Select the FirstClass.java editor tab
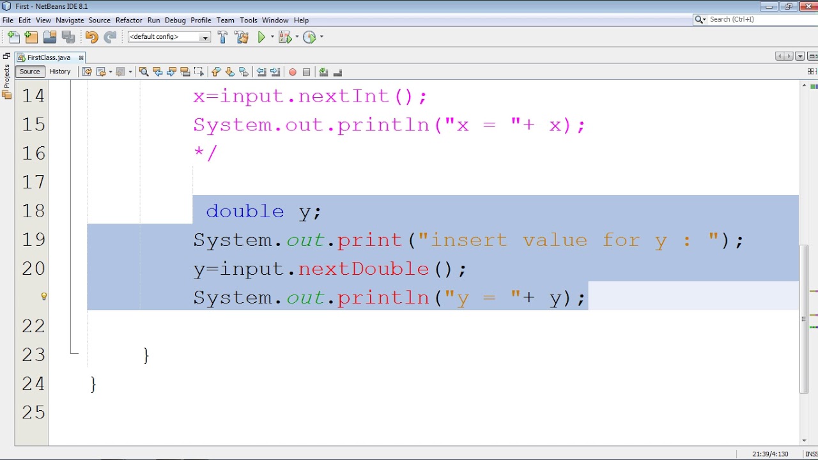 tap(49, 57)
